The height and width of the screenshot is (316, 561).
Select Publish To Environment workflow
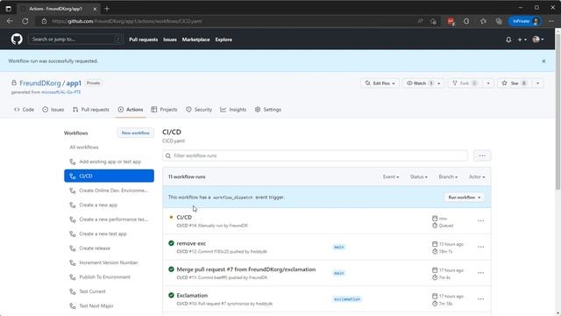pyautogui.click(x=109, y=277)
